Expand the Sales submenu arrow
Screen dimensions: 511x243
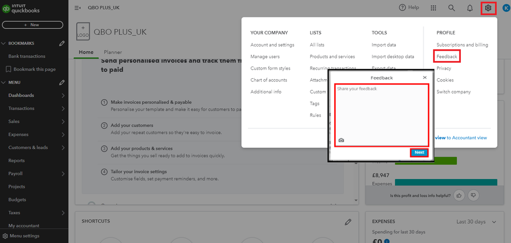(x=63, y=122)
